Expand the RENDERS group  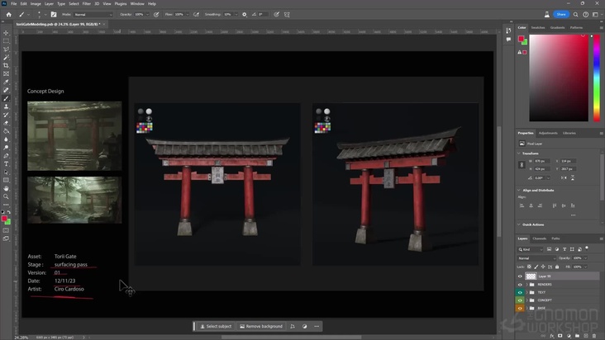527,285
